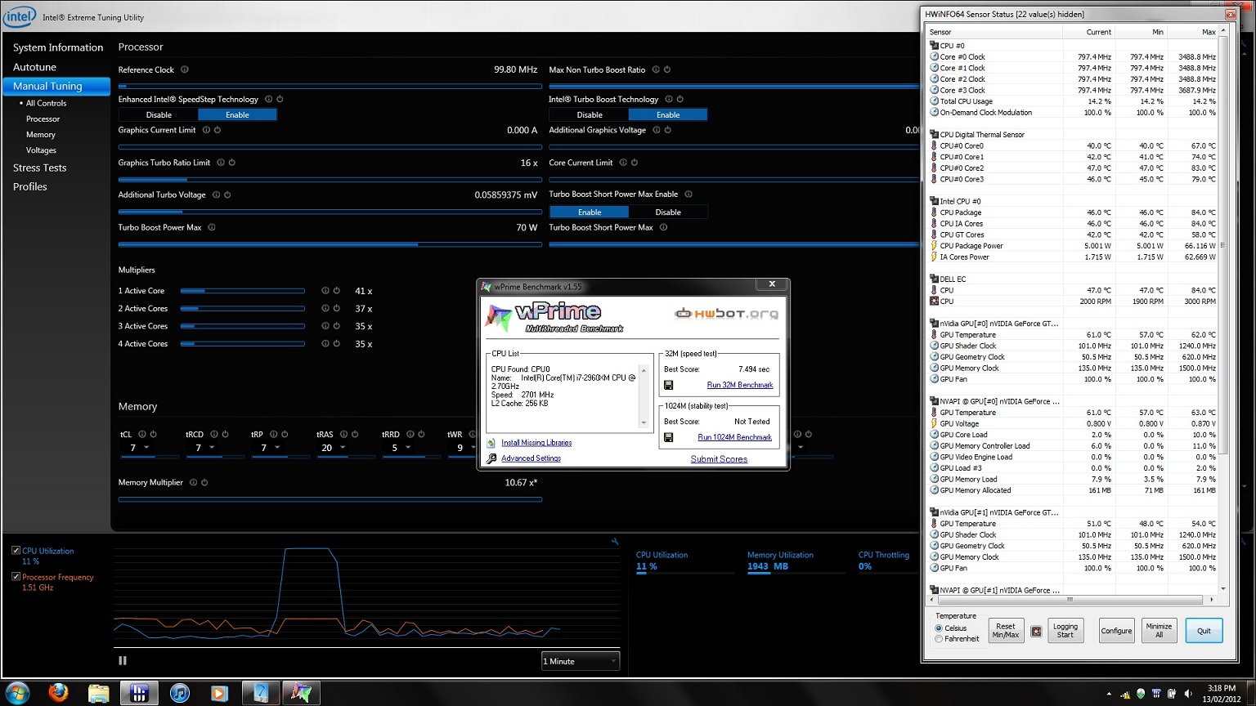Reset Graphics Turbo Ratio Limit via power icon

232,163
